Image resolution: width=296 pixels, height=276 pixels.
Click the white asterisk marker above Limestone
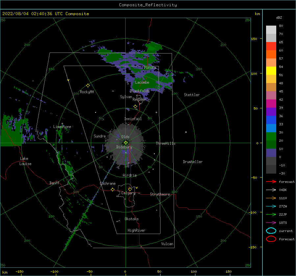62,124
